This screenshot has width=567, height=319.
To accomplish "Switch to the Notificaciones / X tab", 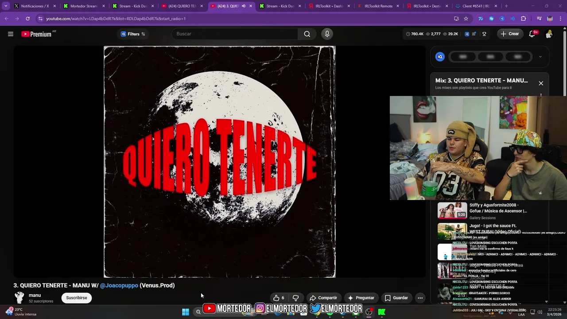I will pyautogui.click(x=35, y=6).
